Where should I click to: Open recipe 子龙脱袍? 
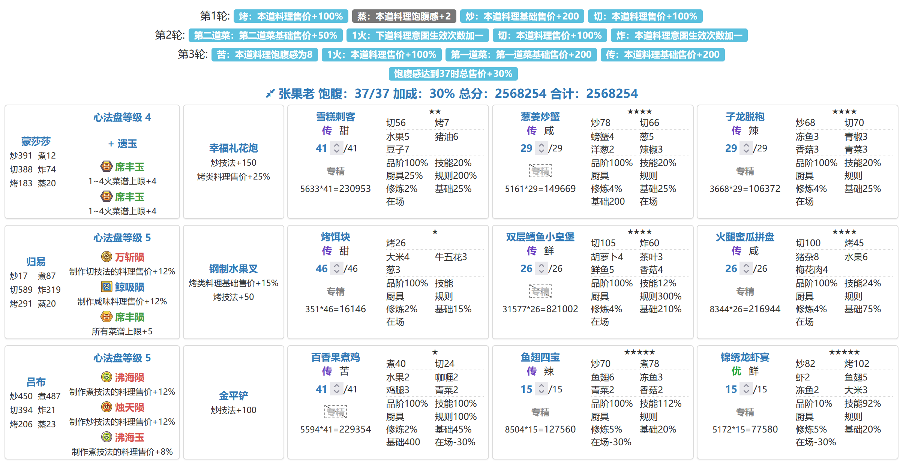coord(745,117)
